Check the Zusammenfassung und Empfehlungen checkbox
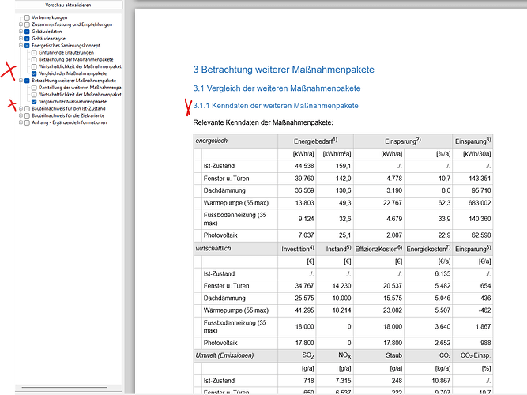 point(27,24)
